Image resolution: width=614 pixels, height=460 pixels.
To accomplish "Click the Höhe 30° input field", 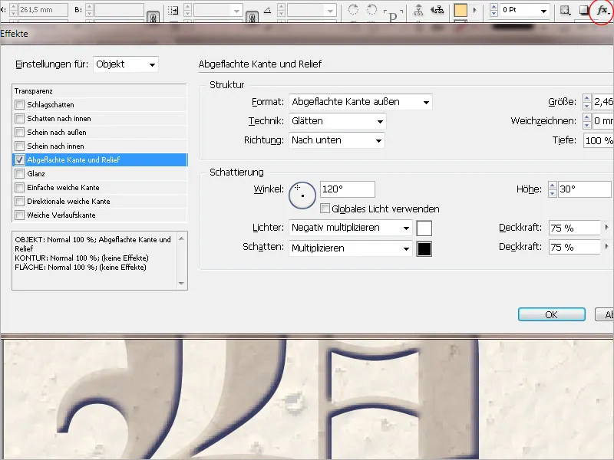I will point(585,189).
